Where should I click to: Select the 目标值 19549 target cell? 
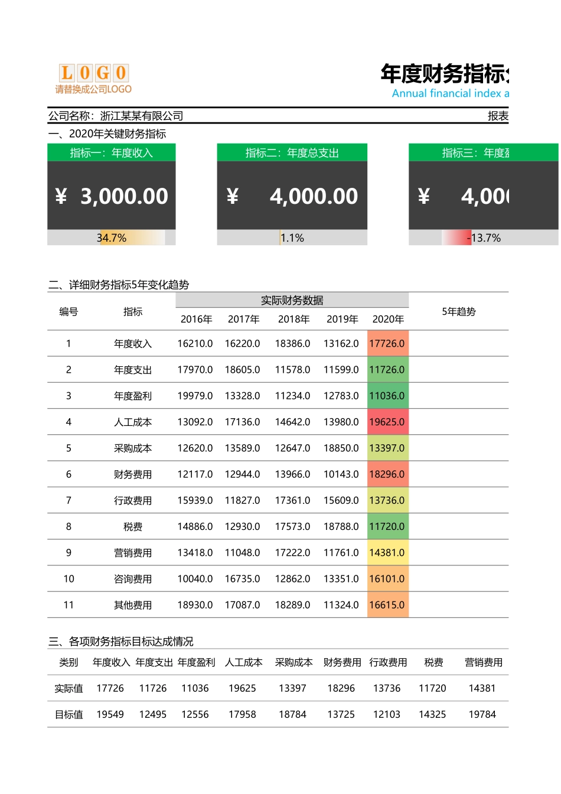(x=110, y=714)
